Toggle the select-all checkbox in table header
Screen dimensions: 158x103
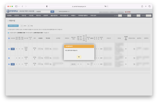[x=9, y=38]
